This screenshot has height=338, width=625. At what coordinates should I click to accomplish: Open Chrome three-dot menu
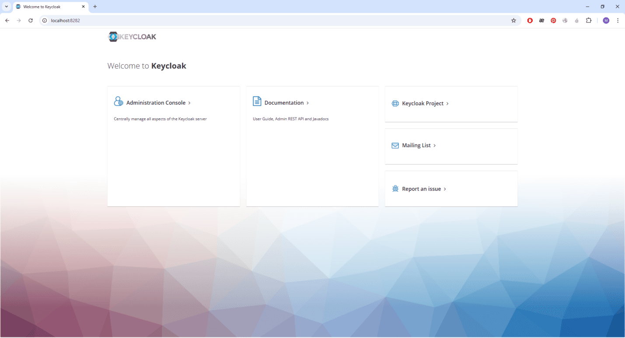coord(618,21)
